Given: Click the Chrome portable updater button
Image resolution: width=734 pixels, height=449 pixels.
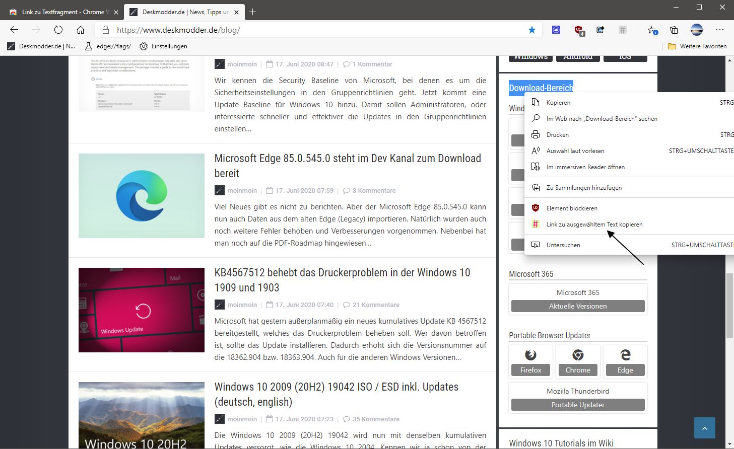Looking at the screenshot, I should point(578,370).
